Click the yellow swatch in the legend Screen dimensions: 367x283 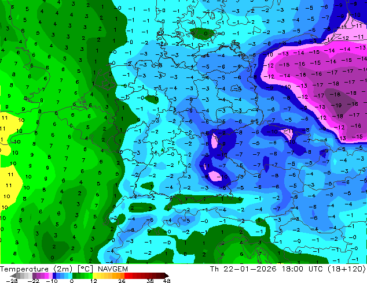click(94, 275)
